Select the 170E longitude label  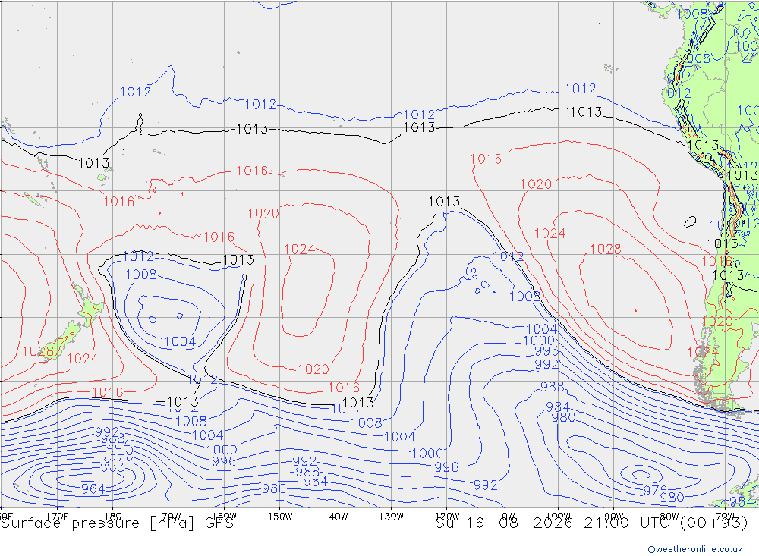(57, 517)
